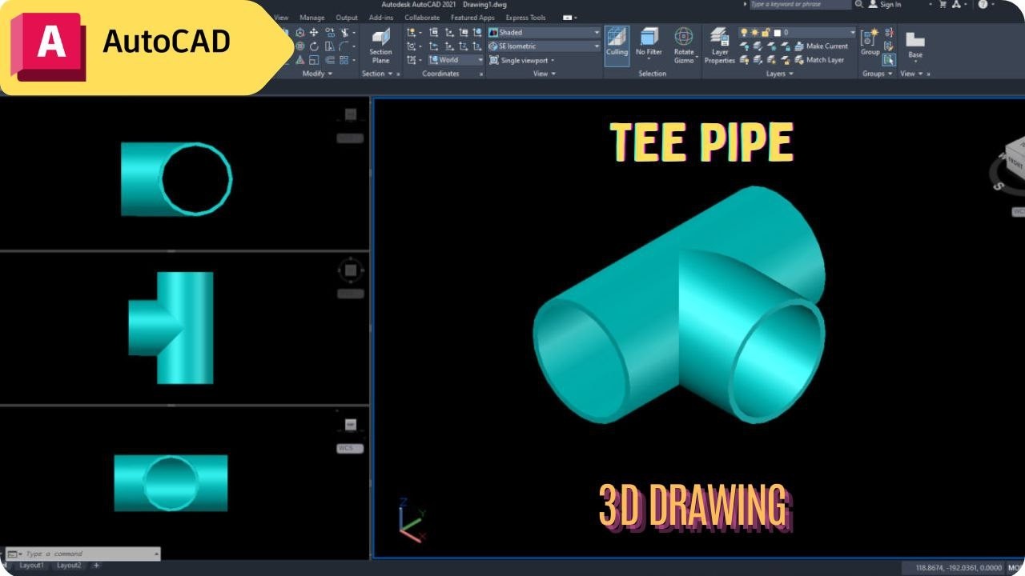Toggle layer 0 on/off light bulb
This screenshot has height=576, width=1025.
point(744,32)
